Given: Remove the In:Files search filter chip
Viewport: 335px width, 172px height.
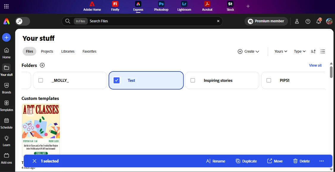Looking at the screenshot, I should (x=81, y=21).
